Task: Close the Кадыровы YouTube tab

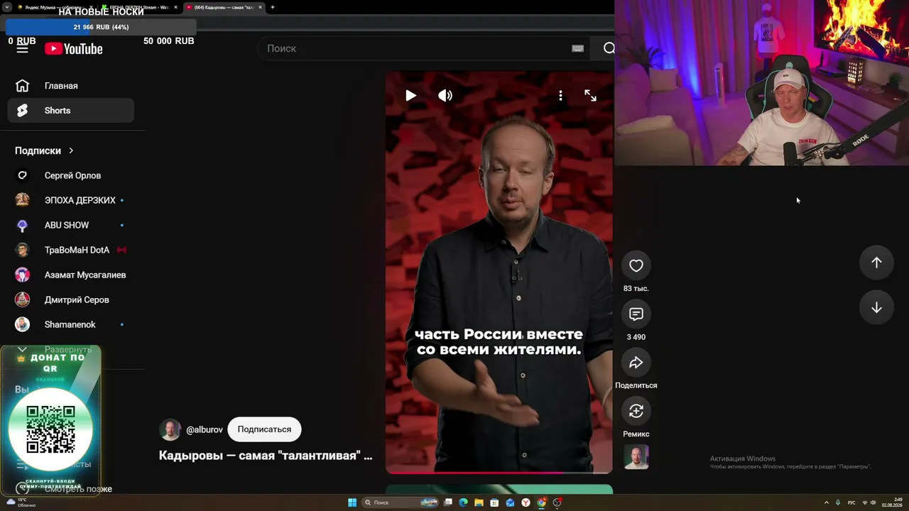Action: click(x=260, y=7)
